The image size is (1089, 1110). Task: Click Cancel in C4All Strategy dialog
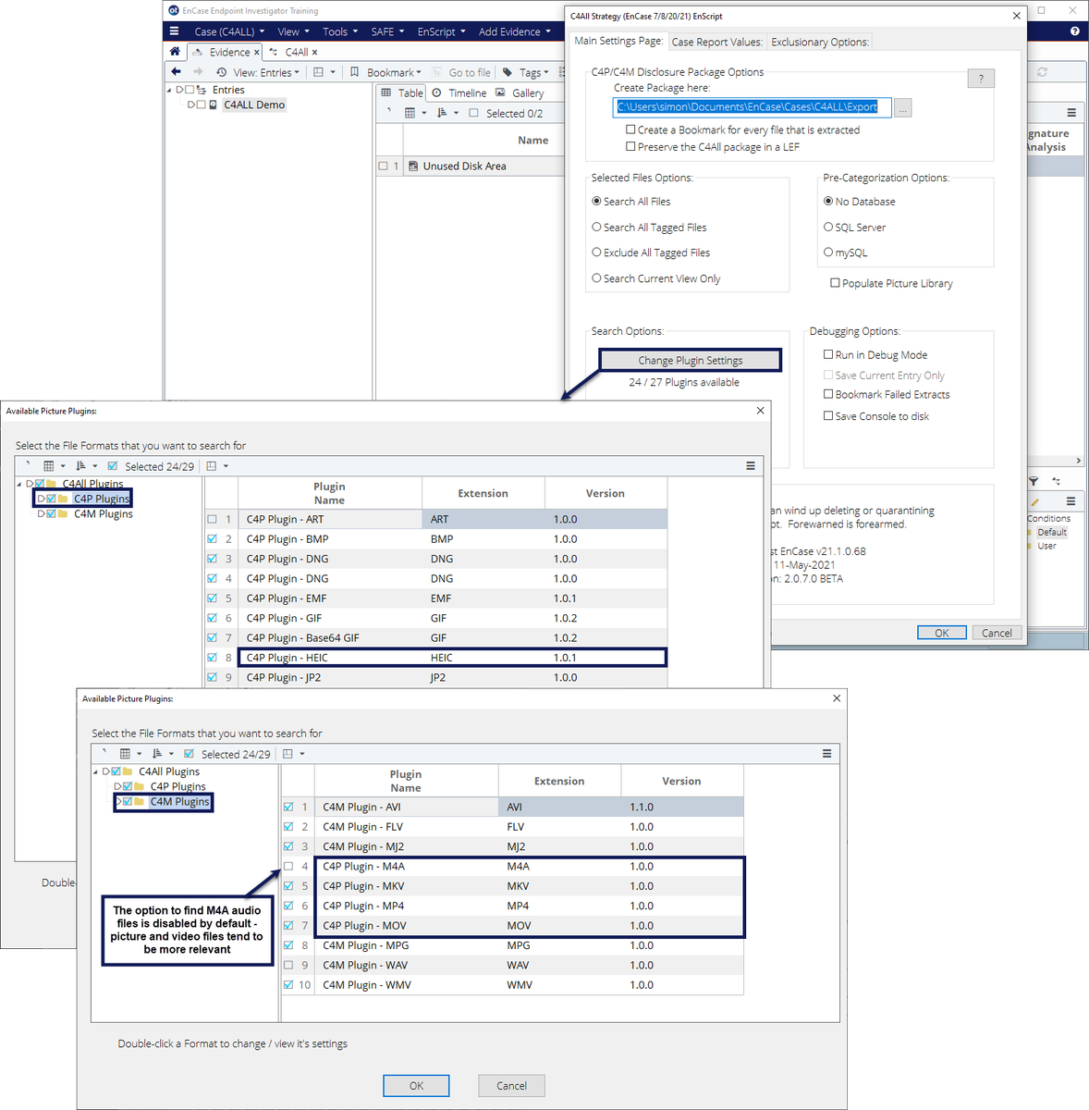[x=997, y=633]
